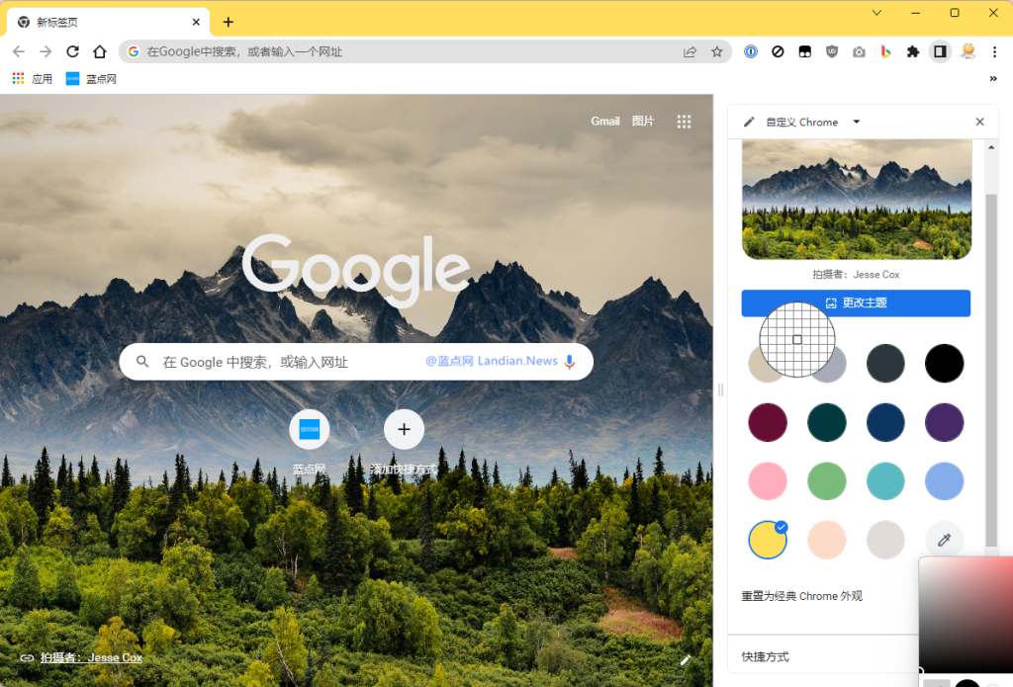Close the 新标签页 tab
Image resolution: width=1013 pixels, height=687 pixels.
[197, 22]
